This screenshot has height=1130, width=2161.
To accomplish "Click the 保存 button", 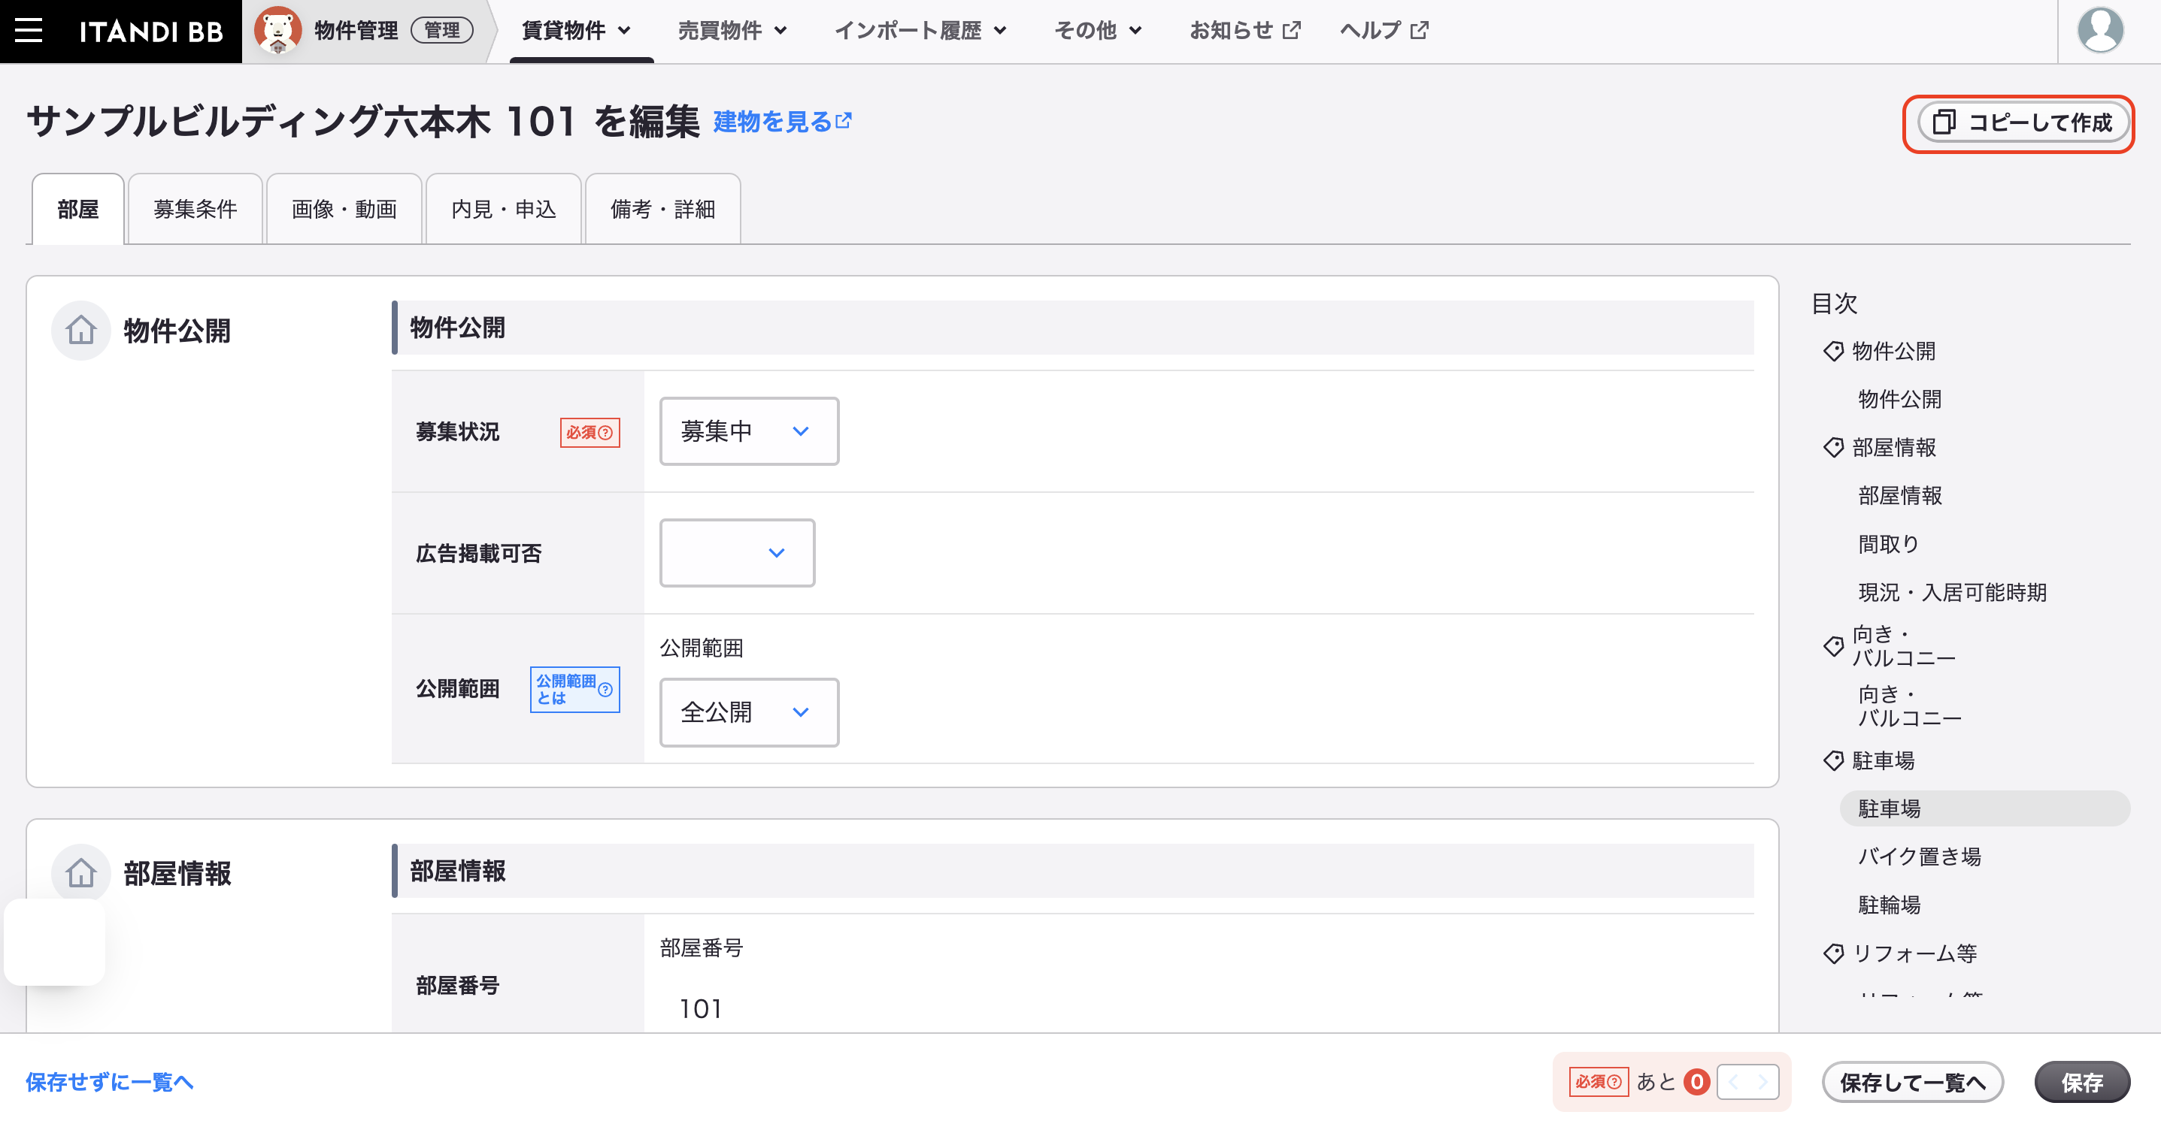I will point(2082,1082).
